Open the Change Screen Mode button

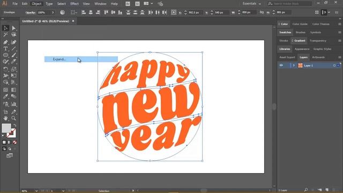coord(10,155)
